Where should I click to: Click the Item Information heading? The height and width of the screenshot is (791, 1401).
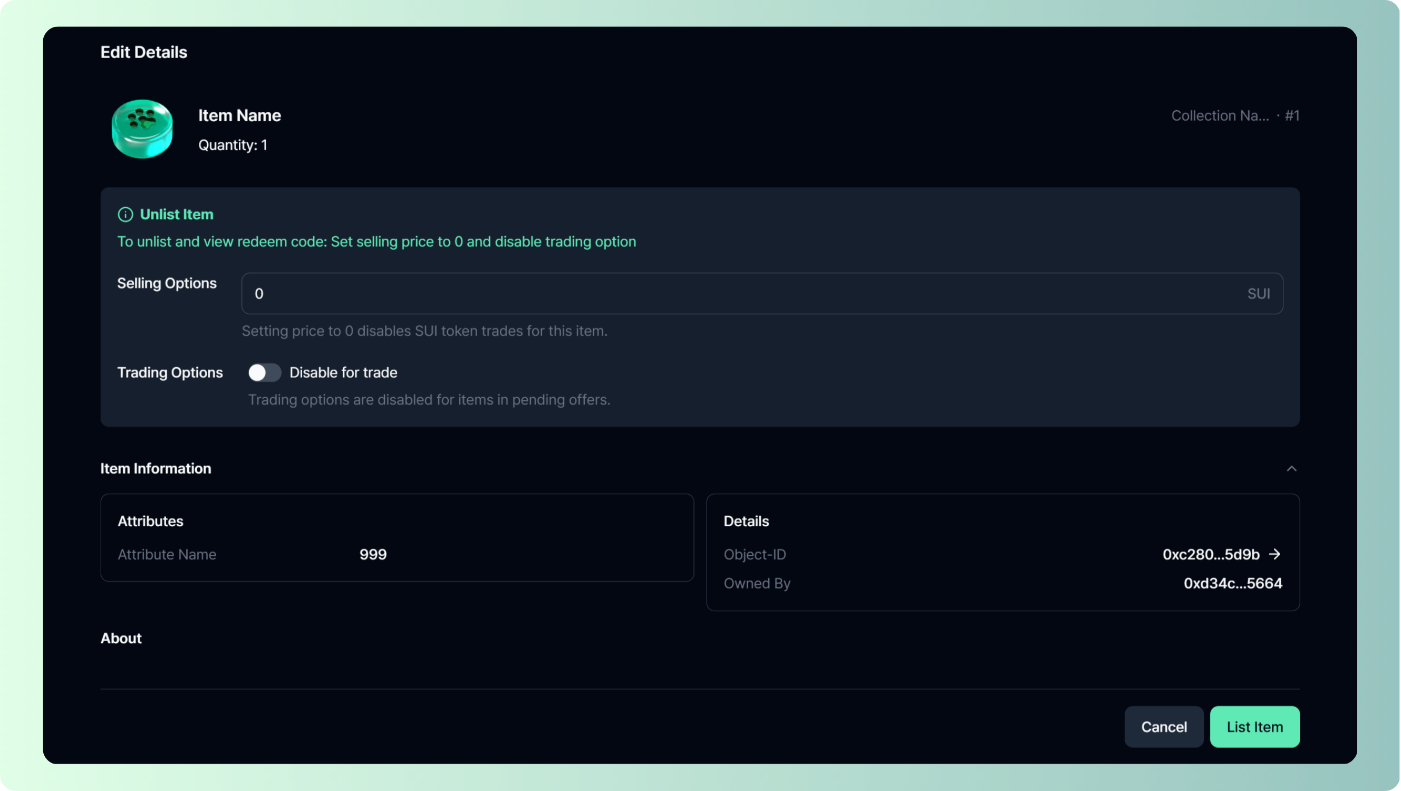click(x=156, y=468)
